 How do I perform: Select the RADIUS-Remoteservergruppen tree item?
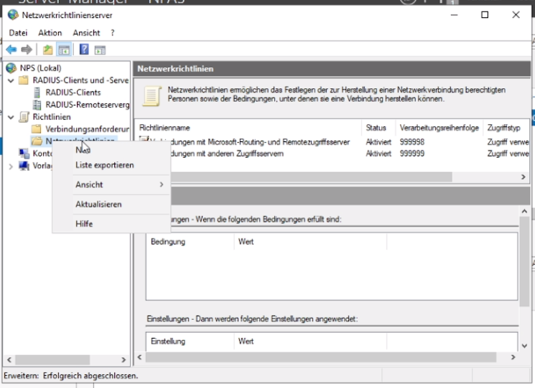click(x=88, y=105)
